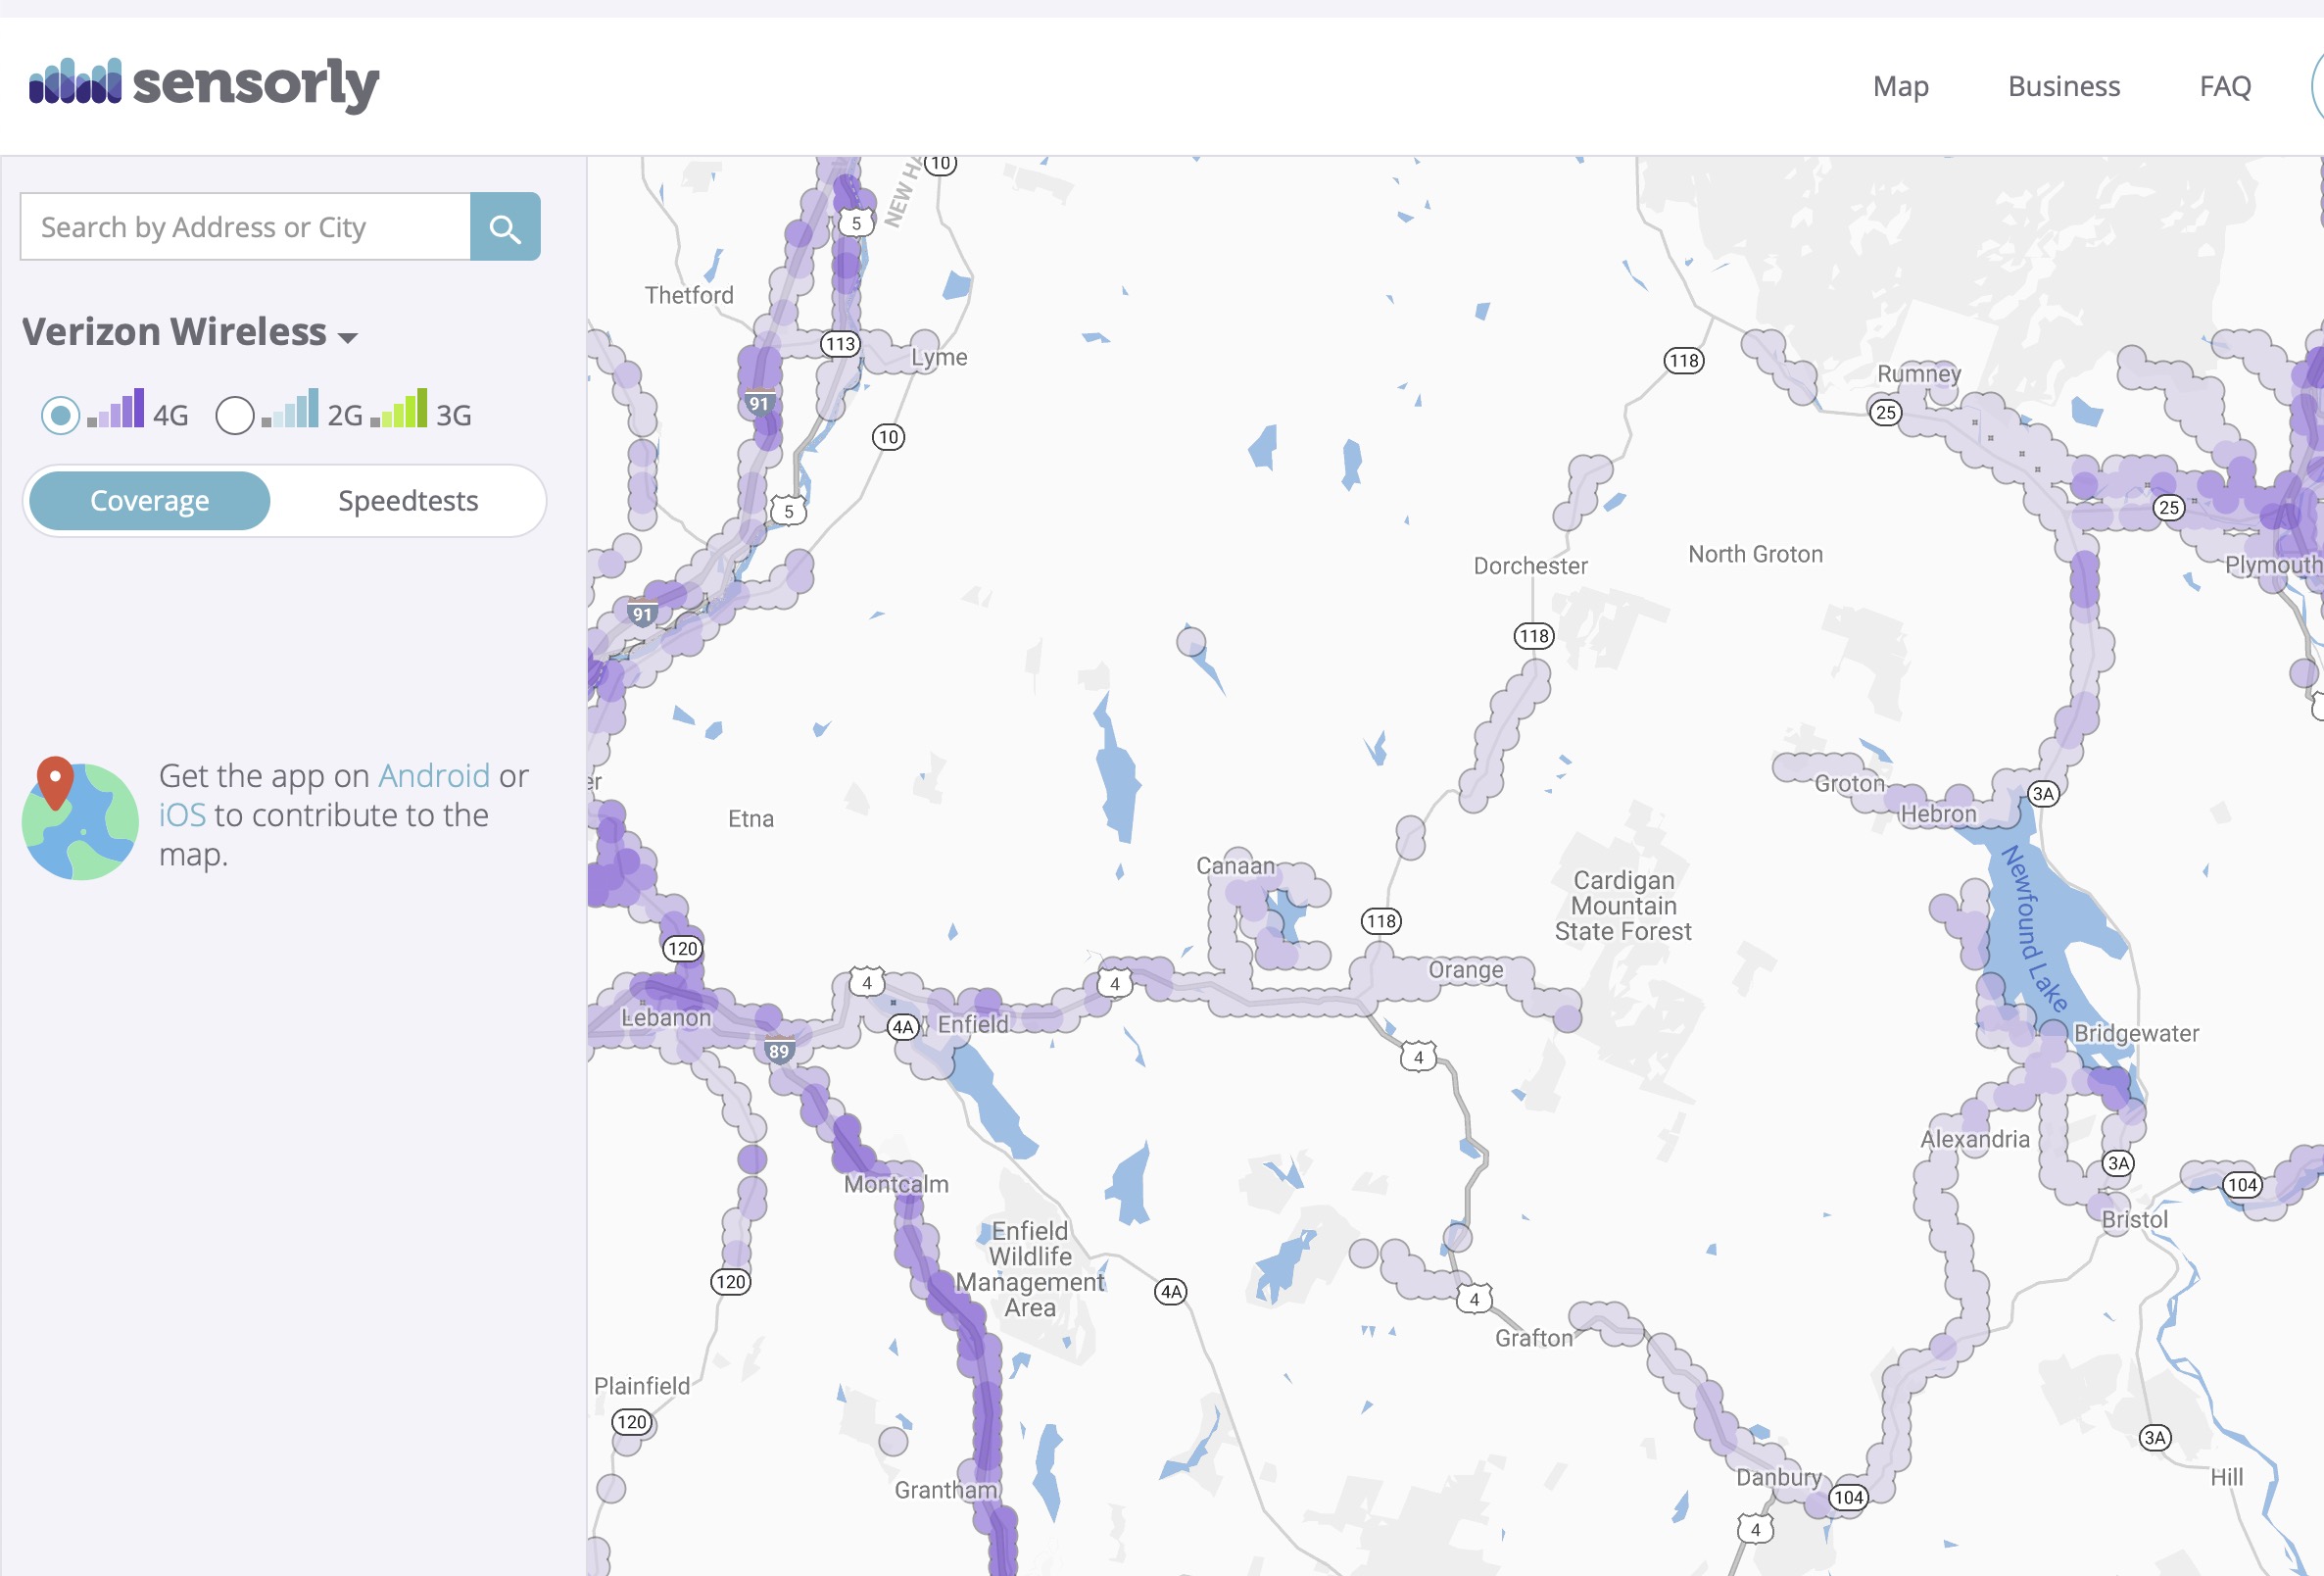Click the 4G purple signal bars icon

tap(117, 409)
